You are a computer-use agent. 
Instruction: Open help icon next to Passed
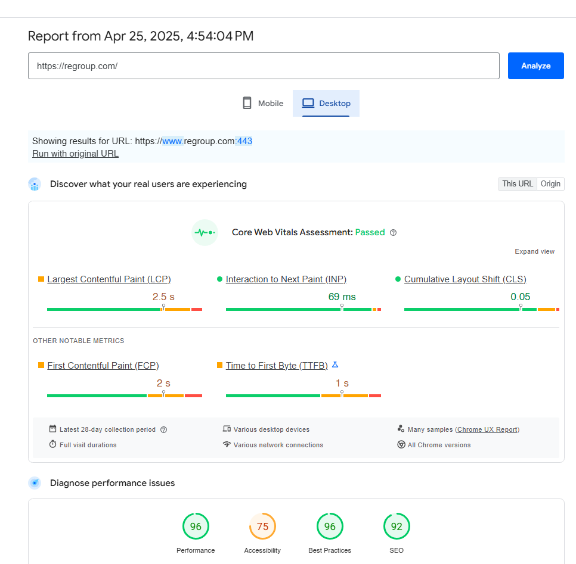393,233
